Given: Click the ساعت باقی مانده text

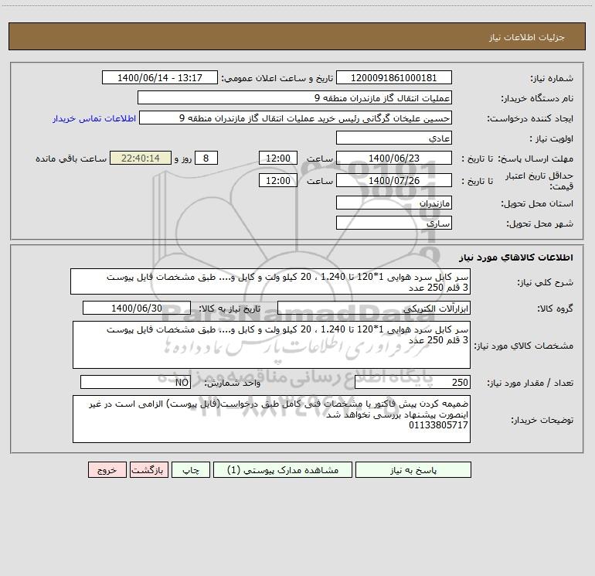Looking at the screenshot, I should (71, 158).
